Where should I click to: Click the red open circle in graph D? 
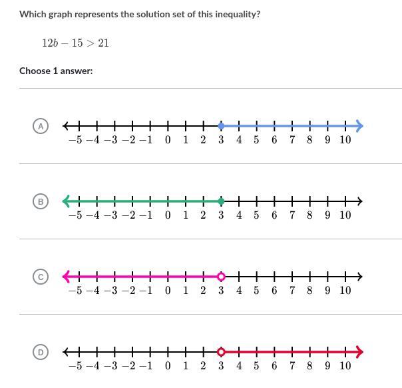click(221, 352)
